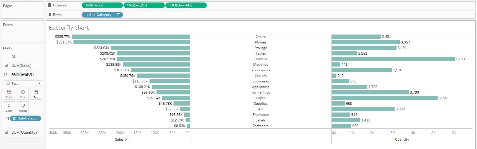Switch to SUM(Quantity) marks tab

[24, 133]
